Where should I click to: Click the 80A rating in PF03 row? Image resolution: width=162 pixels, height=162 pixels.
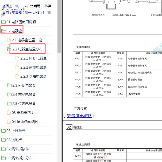point(120,73)
